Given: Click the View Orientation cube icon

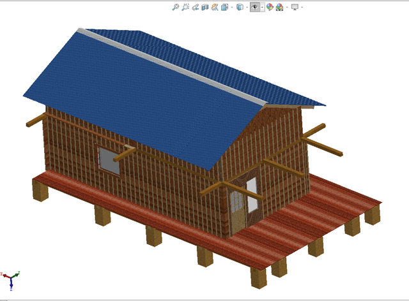Looking at the screenshot, I should (x=224, y=7).
